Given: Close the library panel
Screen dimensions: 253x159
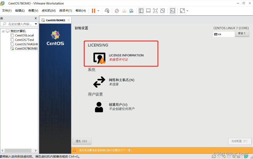Looking at the screenshot, I should pyautogui.click(x=36, y=18).
